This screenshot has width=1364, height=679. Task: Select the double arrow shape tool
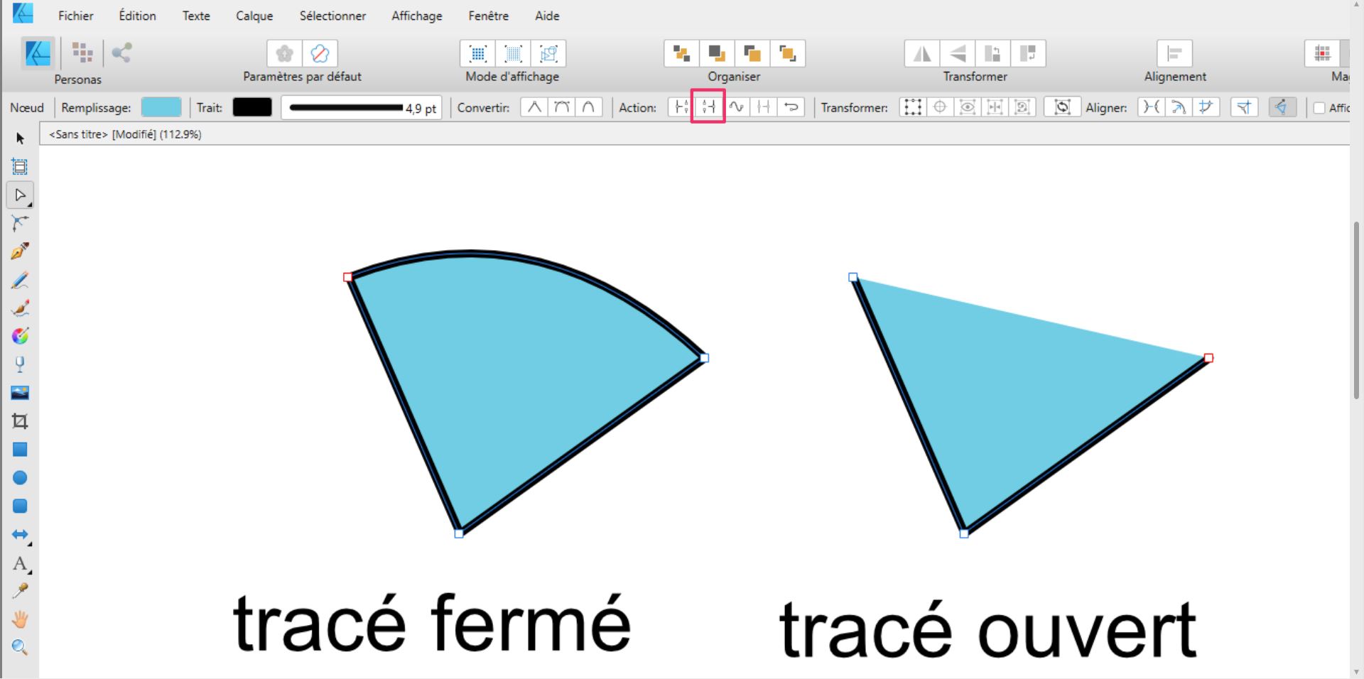coord(20,535)
